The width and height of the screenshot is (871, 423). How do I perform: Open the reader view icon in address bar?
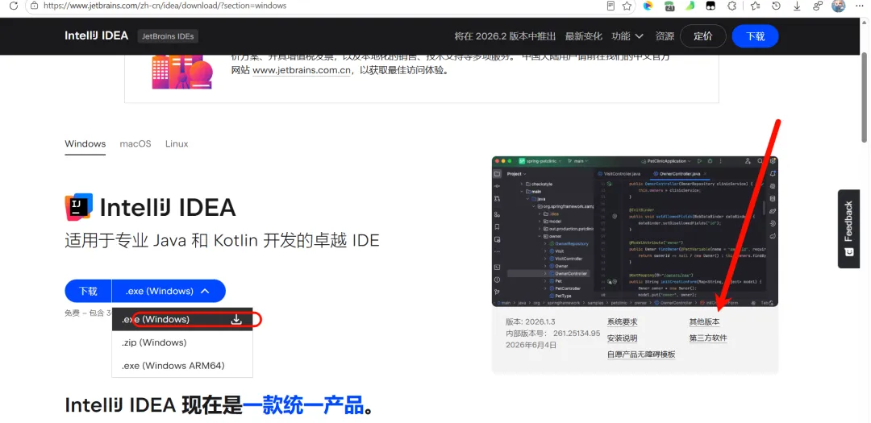(x=611, y=6)
